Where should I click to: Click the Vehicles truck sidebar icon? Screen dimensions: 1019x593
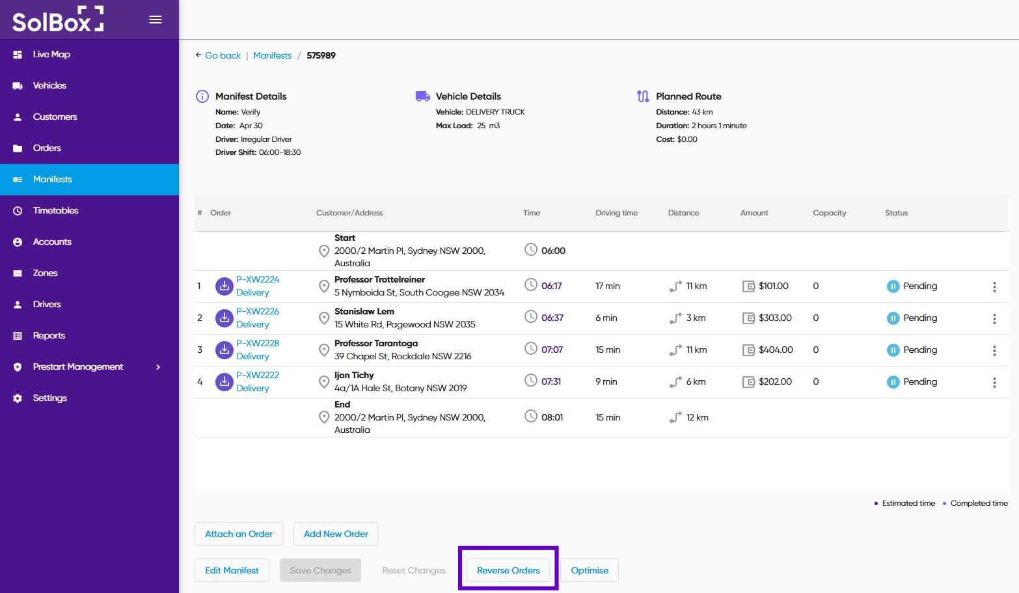[18, 86]
